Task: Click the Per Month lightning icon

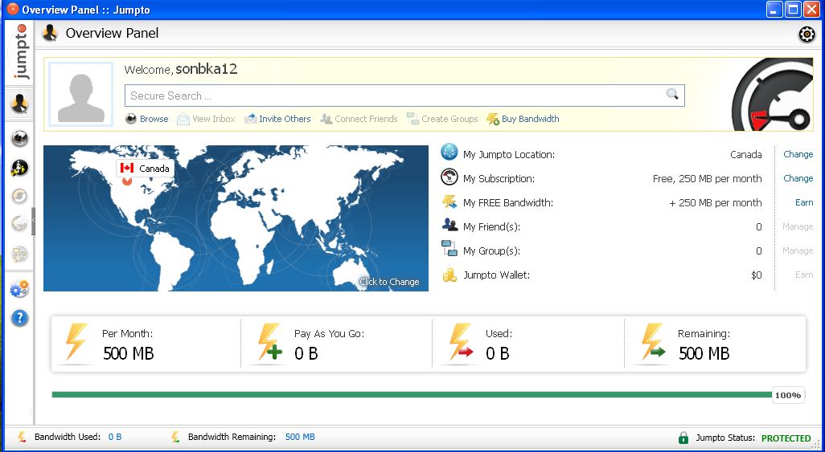Action: 76,342
